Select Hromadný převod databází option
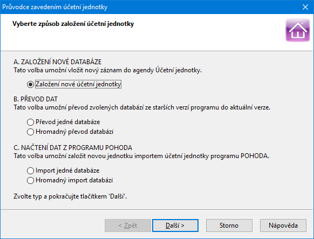This screenshot has width=314, height=239. (70, 132)
